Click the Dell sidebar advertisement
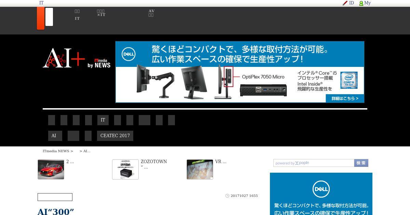The image size is (410, 215). pyautogui.click(x=321, y=194)
